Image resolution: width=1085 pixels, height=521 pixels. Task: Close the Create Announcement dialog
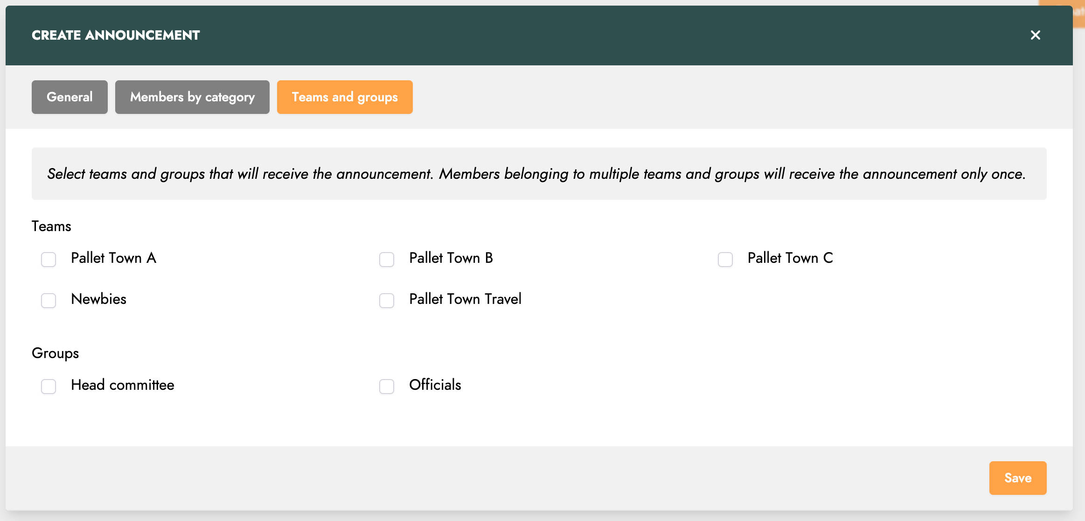pyautogui.click(x=1035, y=35)
